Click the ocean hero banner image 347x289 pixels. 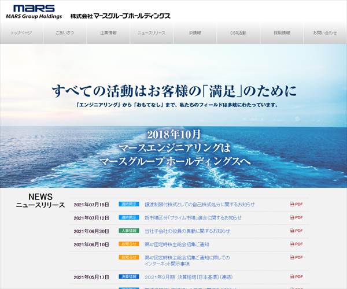coord(173,116)
